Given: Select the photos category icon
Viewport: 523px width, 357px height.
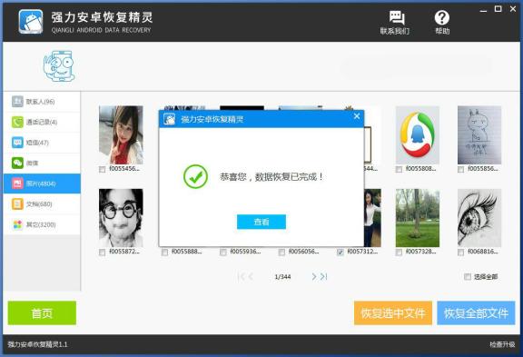Looking at the screenshot, I should tap(17, 183).
